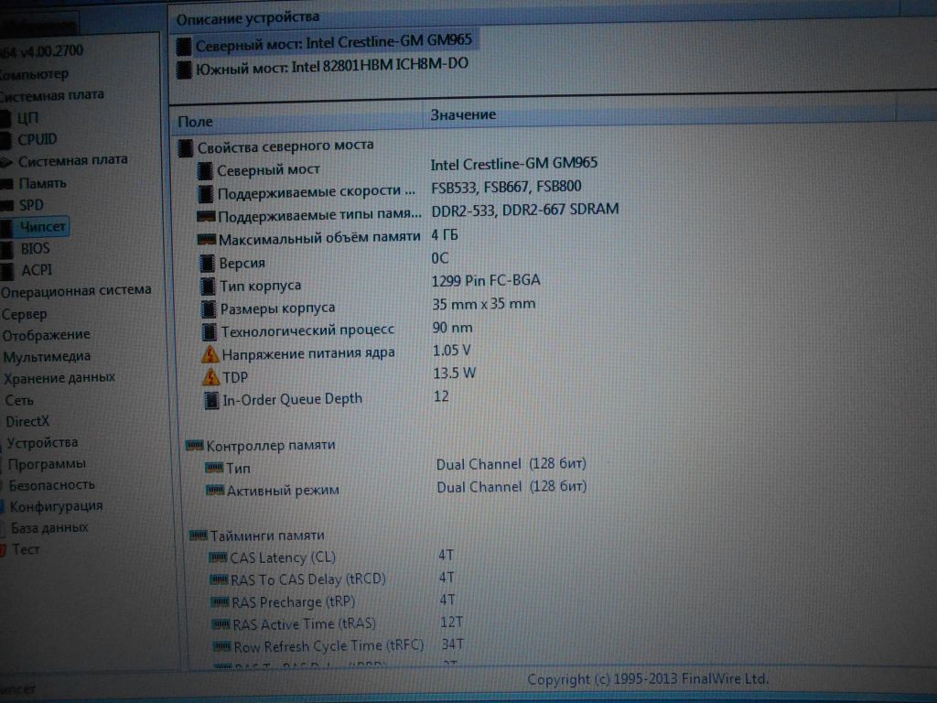Select the Чипсет item in the sidebar tree
The image size is (937, 703).
click(x=43, y=227)
